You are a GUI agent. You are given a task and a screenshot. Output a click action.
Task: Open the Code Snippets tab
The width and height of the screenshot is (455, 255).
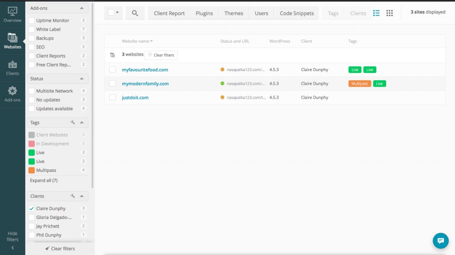point(296,13)
